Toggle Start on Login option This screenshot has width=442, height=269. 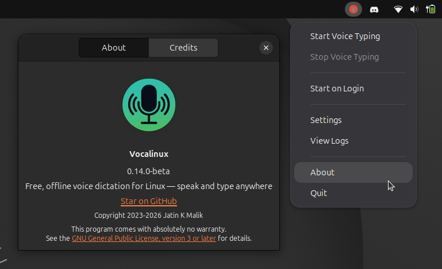pos(353,89)
